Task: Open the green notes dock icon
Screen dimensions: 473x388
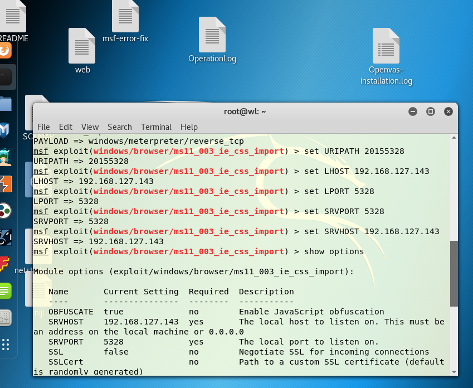Action: click(5, 291)
